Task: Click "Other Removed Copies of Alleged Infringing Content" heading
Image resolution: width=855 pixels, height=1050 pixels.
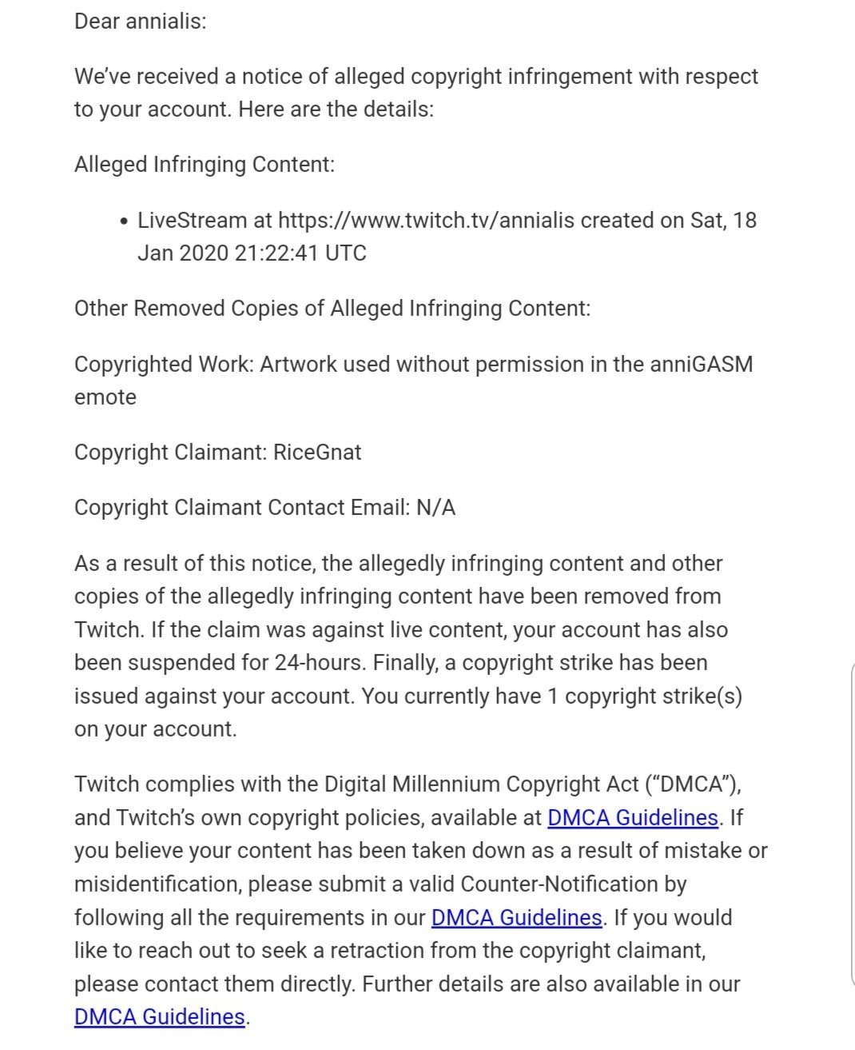Action: (x=332, y=308)
